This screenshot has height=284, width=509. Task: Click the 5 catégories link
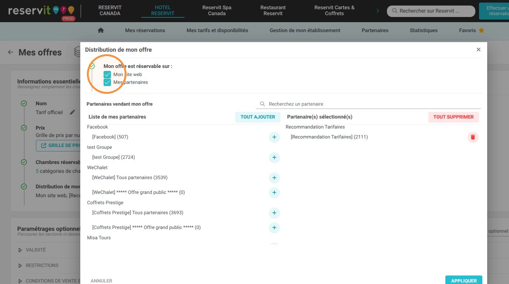click(x=37, y=171)
